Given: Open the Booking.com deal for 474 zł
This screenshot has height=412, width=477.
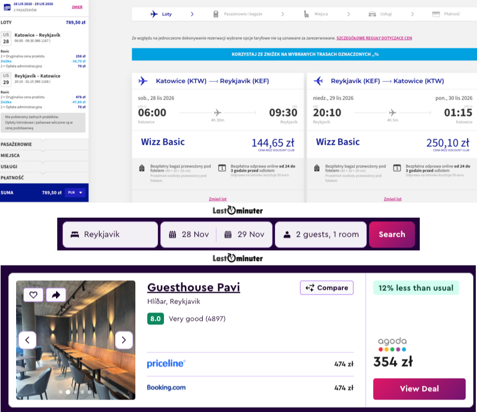Looking at the screenshot, I should (250, 388).
